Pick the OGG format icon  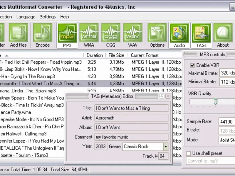(111, 35)
